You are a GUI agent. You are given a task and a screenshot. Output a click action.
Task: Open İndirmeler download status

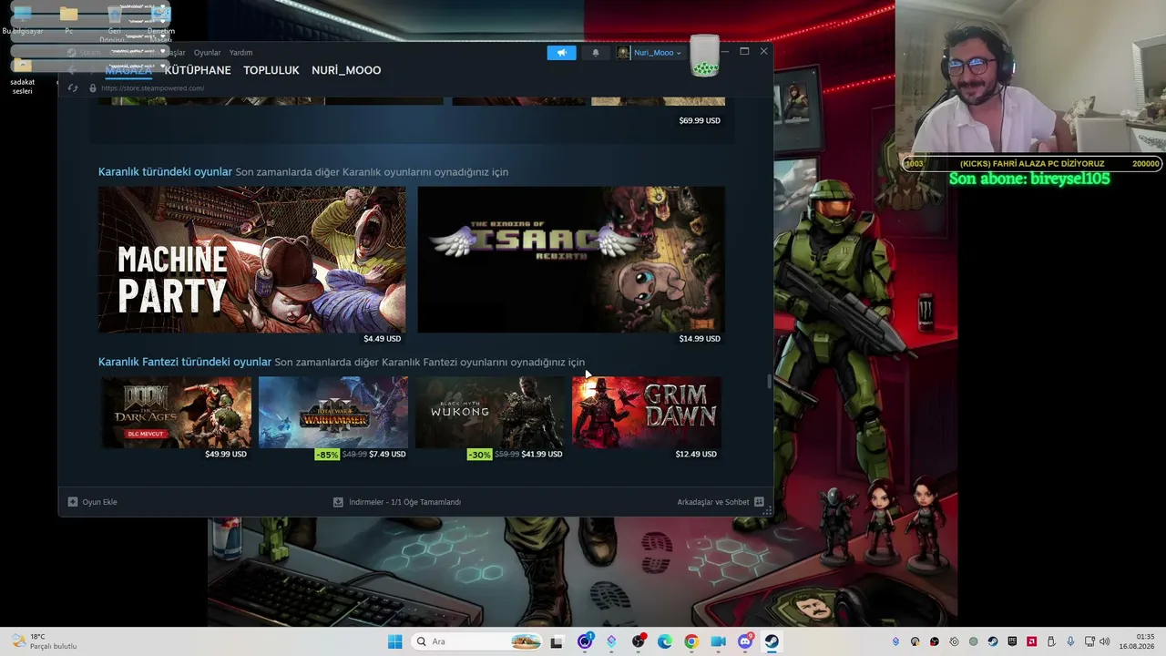point(397,502)
